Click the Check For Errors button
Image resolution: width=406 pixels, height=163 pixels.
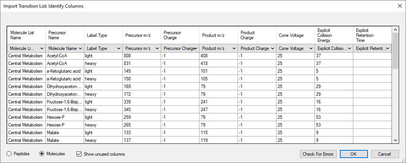[x=318, y=154]
